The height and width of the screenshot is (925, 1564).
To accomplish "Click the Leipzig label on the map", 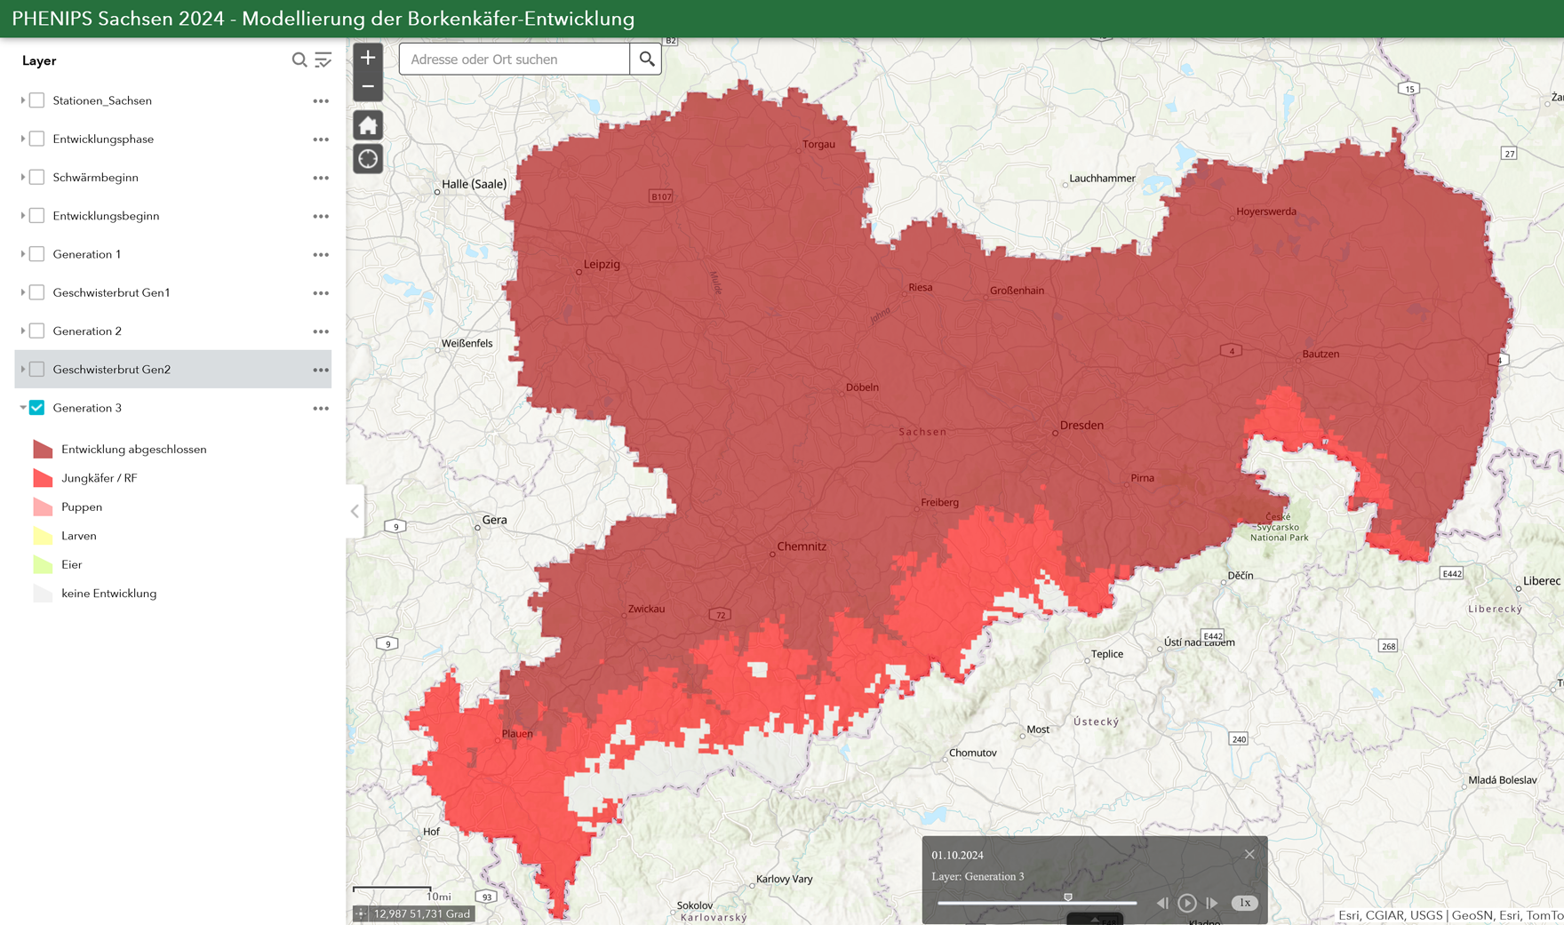I will 602,264.
